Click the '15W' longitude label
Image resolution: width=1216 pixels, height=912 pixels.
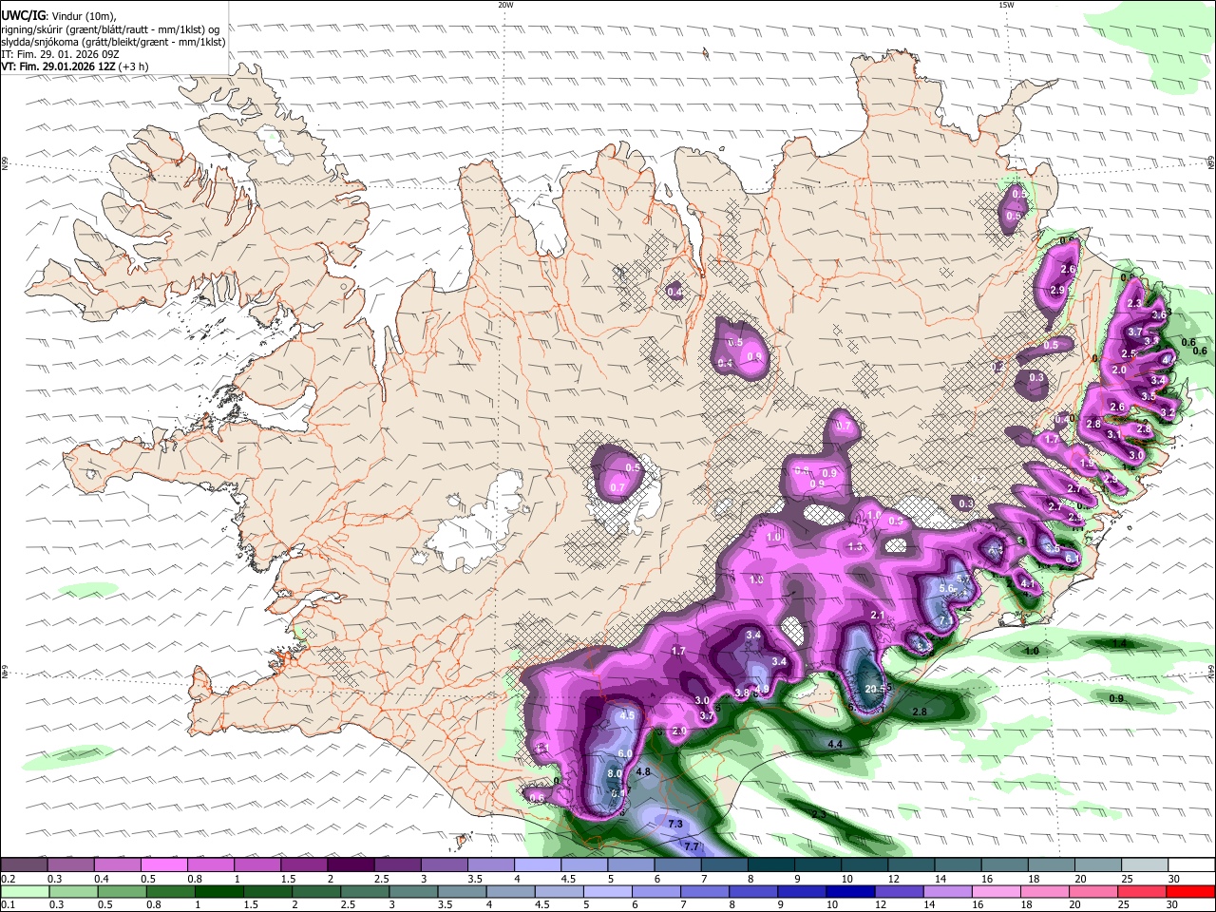(x=1006, y=5)
